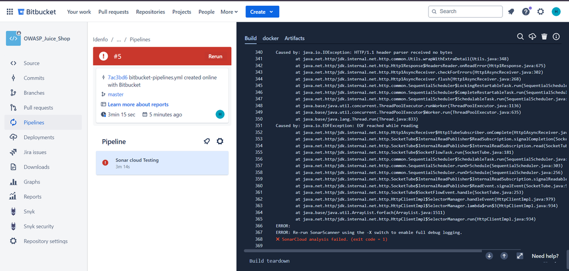Download the build log via cloud icon
Screen dimensions: 569x271
pyautogui.click(x=533, y=36)
